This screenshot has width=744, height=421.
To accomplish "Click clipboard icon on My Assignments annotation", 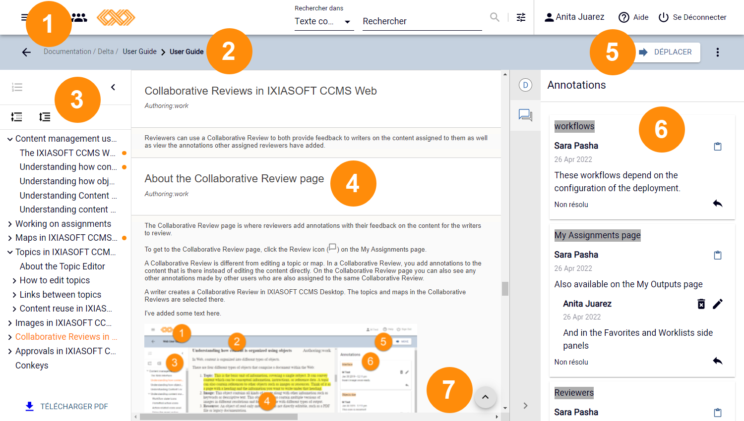I will pos(717,256).
